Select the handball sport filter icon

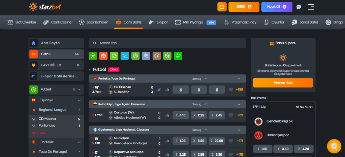point(146,56)
